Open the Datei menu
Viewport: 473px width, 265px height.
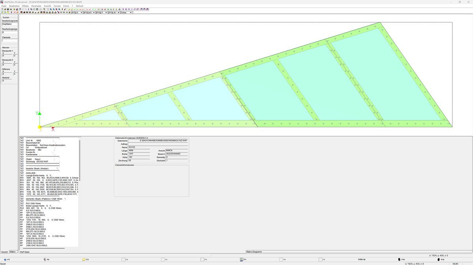coord(4,6)
